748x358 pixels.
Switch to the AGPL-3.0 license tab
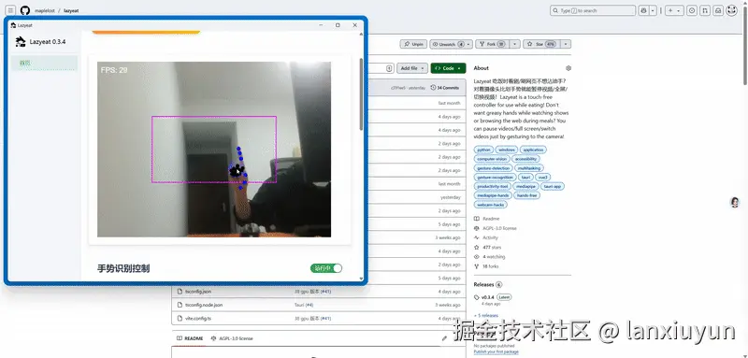pos(232,338)
